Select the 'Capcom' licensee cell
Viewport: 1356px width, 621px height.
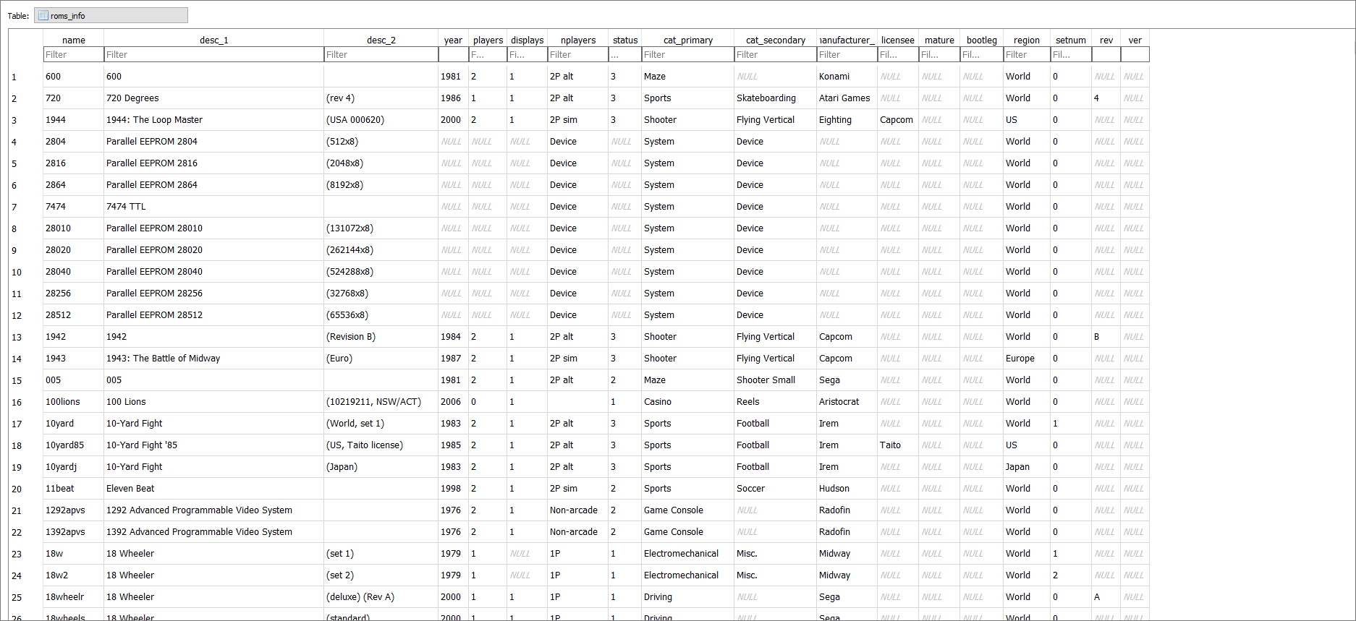(897, 120)
